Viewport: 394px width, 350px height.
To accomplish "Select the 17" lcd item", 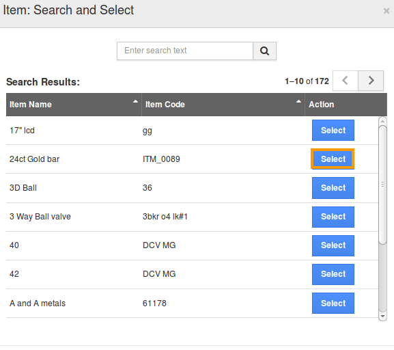I will pyautogui.click(x=333, y=131).
